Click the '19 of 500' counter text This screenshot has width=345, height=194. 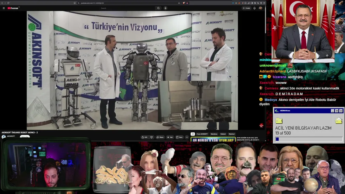click(283, 133)
